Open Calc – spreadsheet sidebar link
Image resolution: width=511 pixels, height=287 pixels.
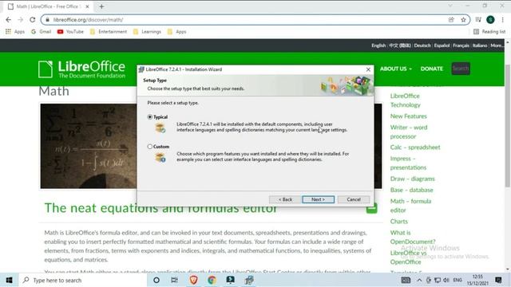(x=415, y=147)
